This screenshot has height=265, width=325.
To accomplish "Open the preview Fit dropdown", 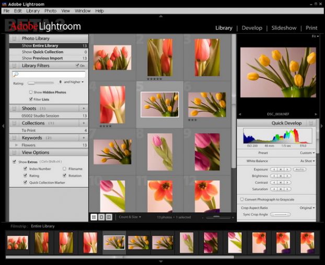I will point(315,36).
